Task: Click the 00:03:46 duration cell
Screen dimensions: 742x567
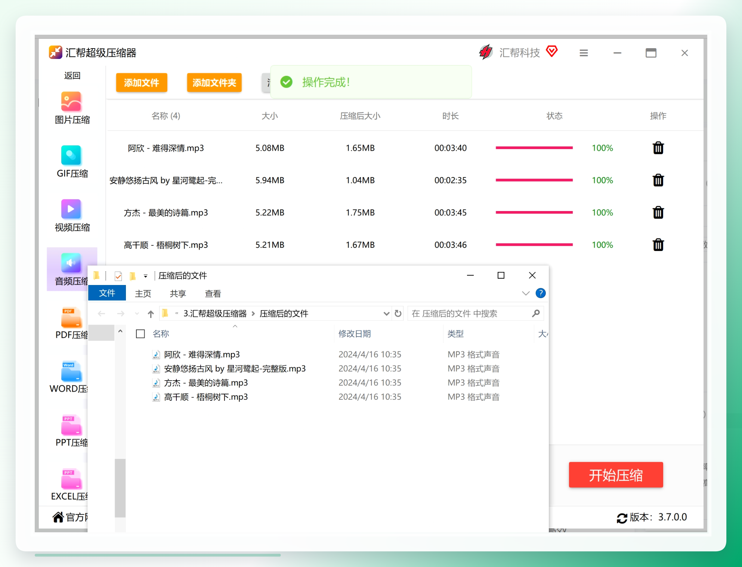Action: click(x=451, y=245)
